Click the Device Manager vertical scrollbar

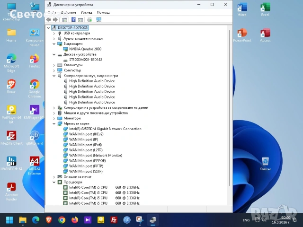(x=230, y=108)
